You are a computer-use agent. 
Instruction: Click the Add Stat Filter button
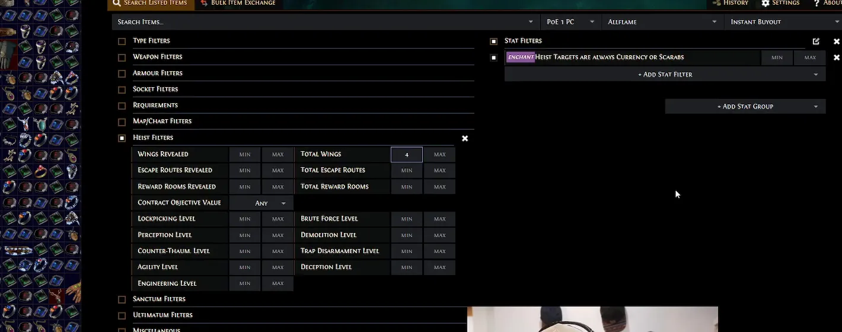click(665, 74)
